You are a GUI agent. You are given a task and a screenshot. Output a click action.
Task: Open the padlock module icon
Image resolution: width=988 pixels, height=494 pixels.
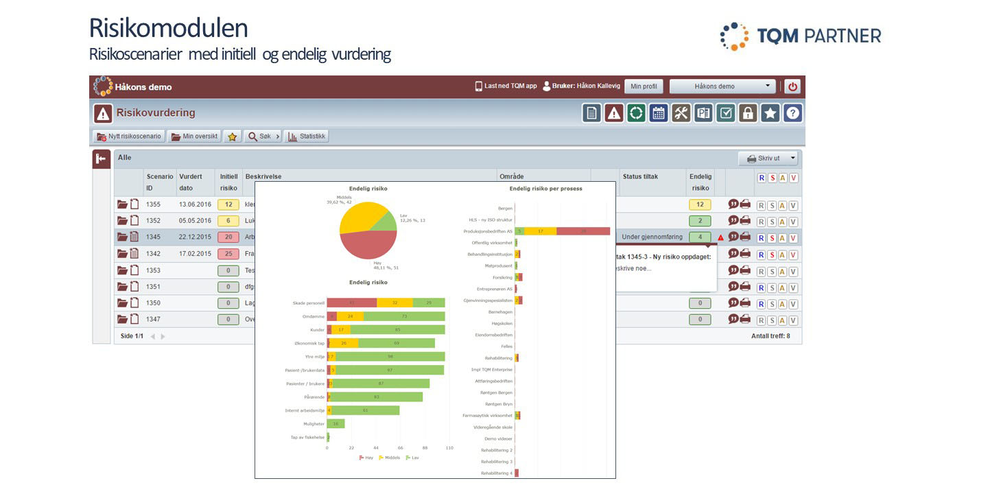(748, 113)
